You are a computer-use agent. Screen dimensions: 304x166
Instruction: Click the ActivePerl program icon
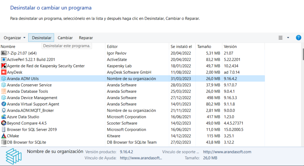[x=4, y=60]
